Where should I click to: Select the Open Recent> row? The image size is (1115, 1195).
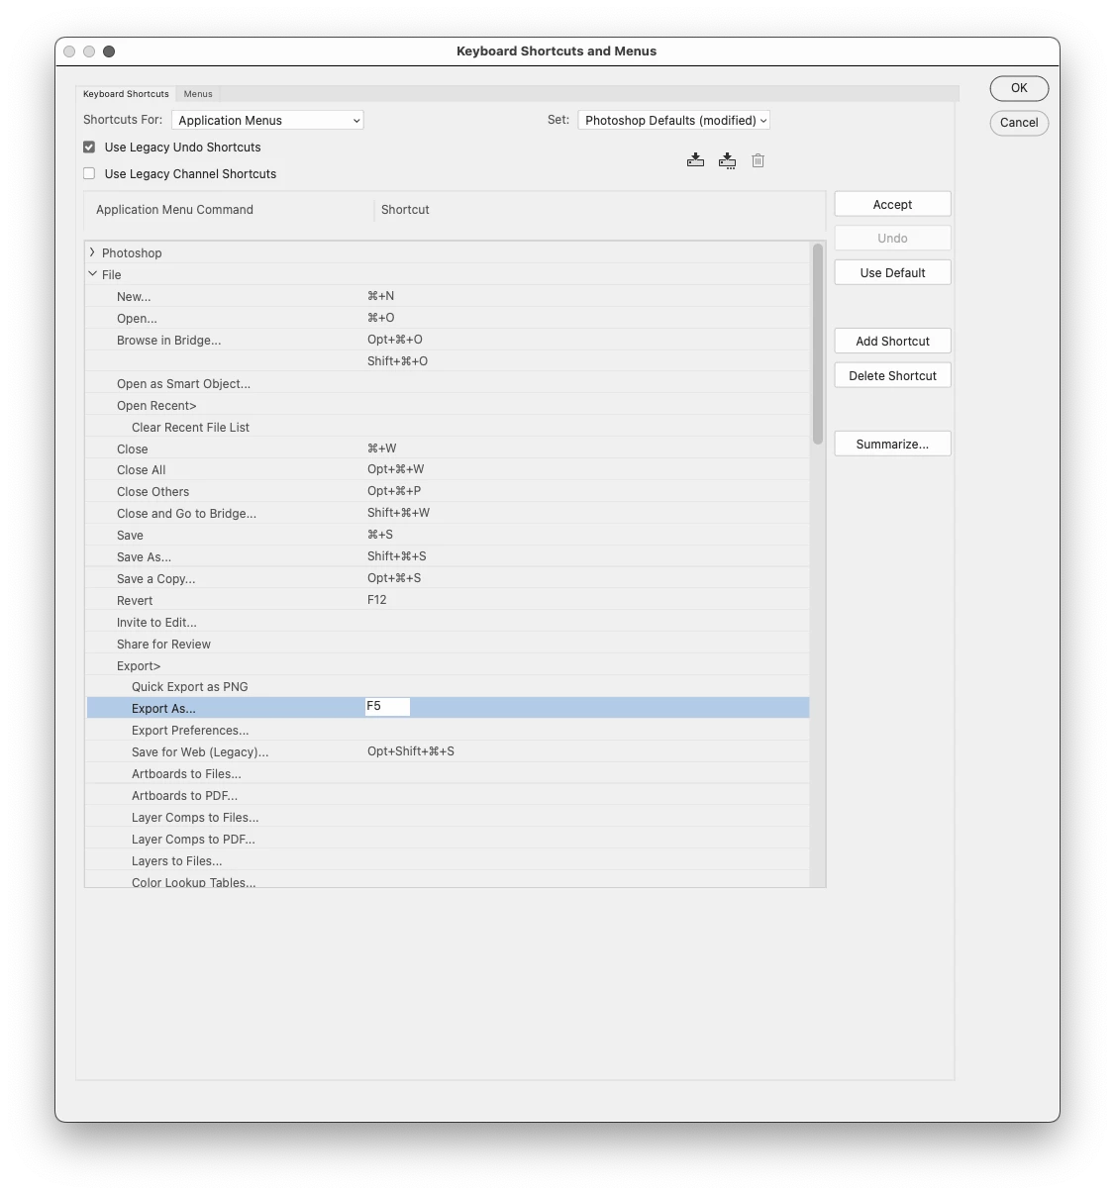[448, 405]
